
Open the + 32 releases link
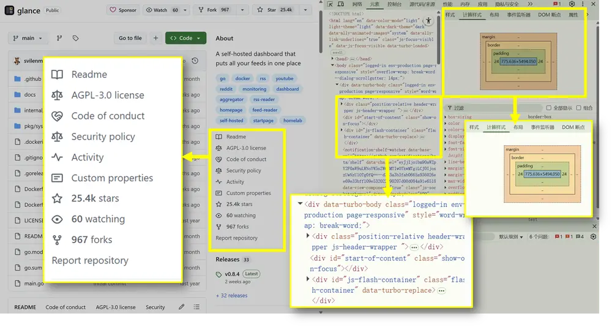click(x=232, y=295)
